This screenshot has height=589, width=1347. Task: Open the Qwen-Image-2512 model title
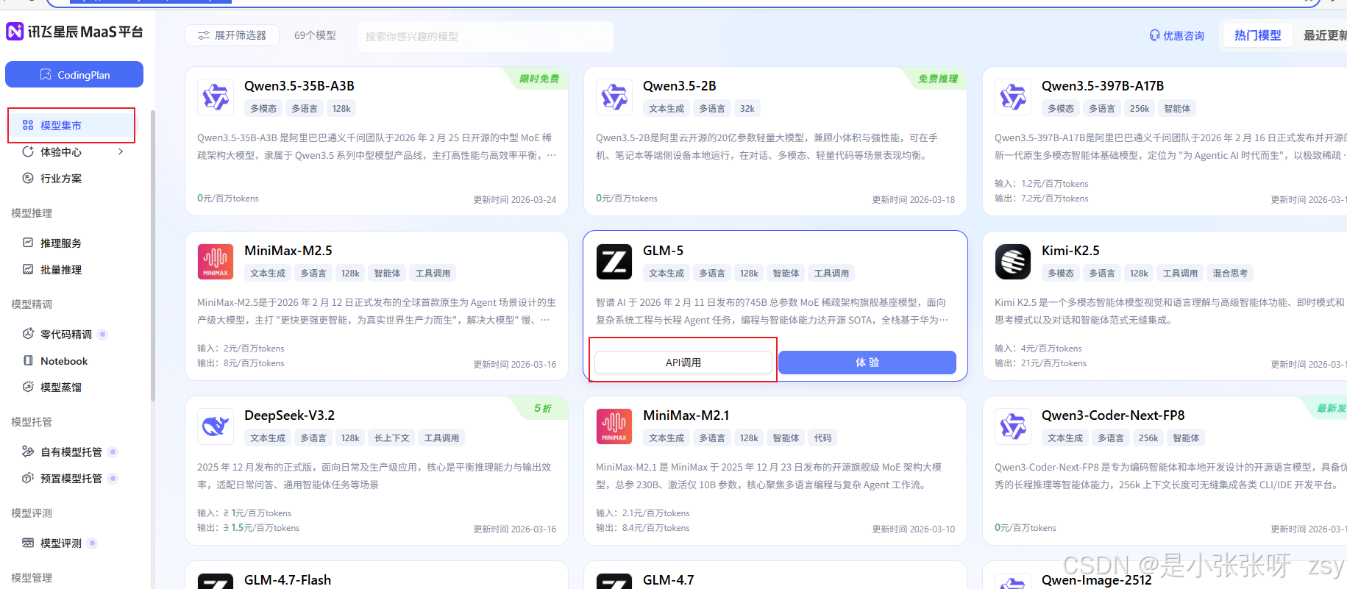pos(1097,580)
